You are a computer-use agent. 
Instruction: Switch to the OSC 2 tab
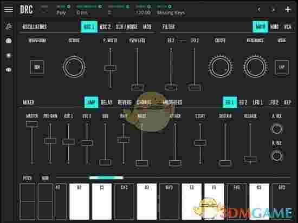pos(106,27)
